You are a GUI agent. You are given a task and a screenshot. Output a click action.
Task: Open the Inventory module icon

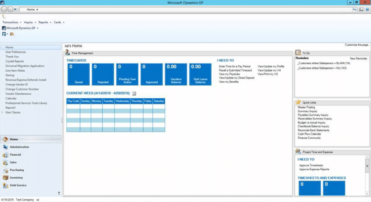coord(6,178)
